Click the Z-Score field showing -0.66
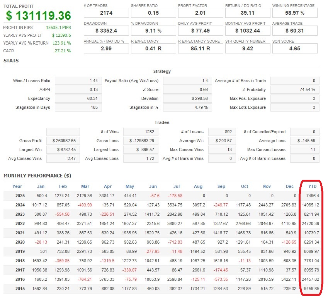 pyautogui.click(x=187, y=90)
